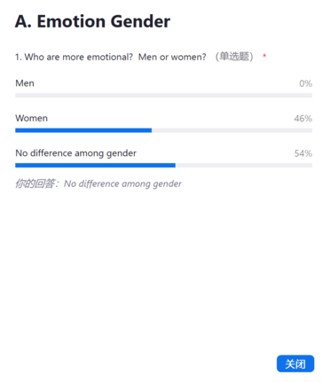This screenshot has width=330, height=382.
Task: Select the 'Men' option label
Action: [25, 83]
